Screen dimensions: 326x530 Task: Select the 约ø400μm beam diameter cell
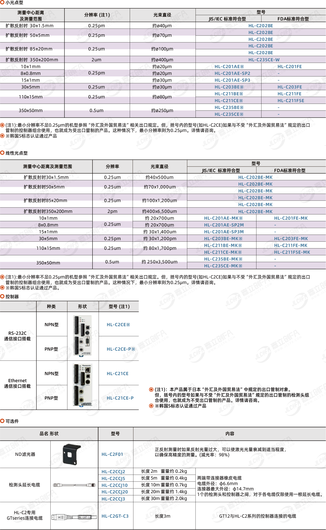(x=162, y=60)
